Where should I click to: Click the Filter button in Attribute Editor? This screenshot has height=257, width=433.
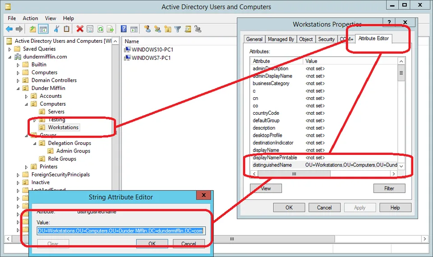point(389,189)
